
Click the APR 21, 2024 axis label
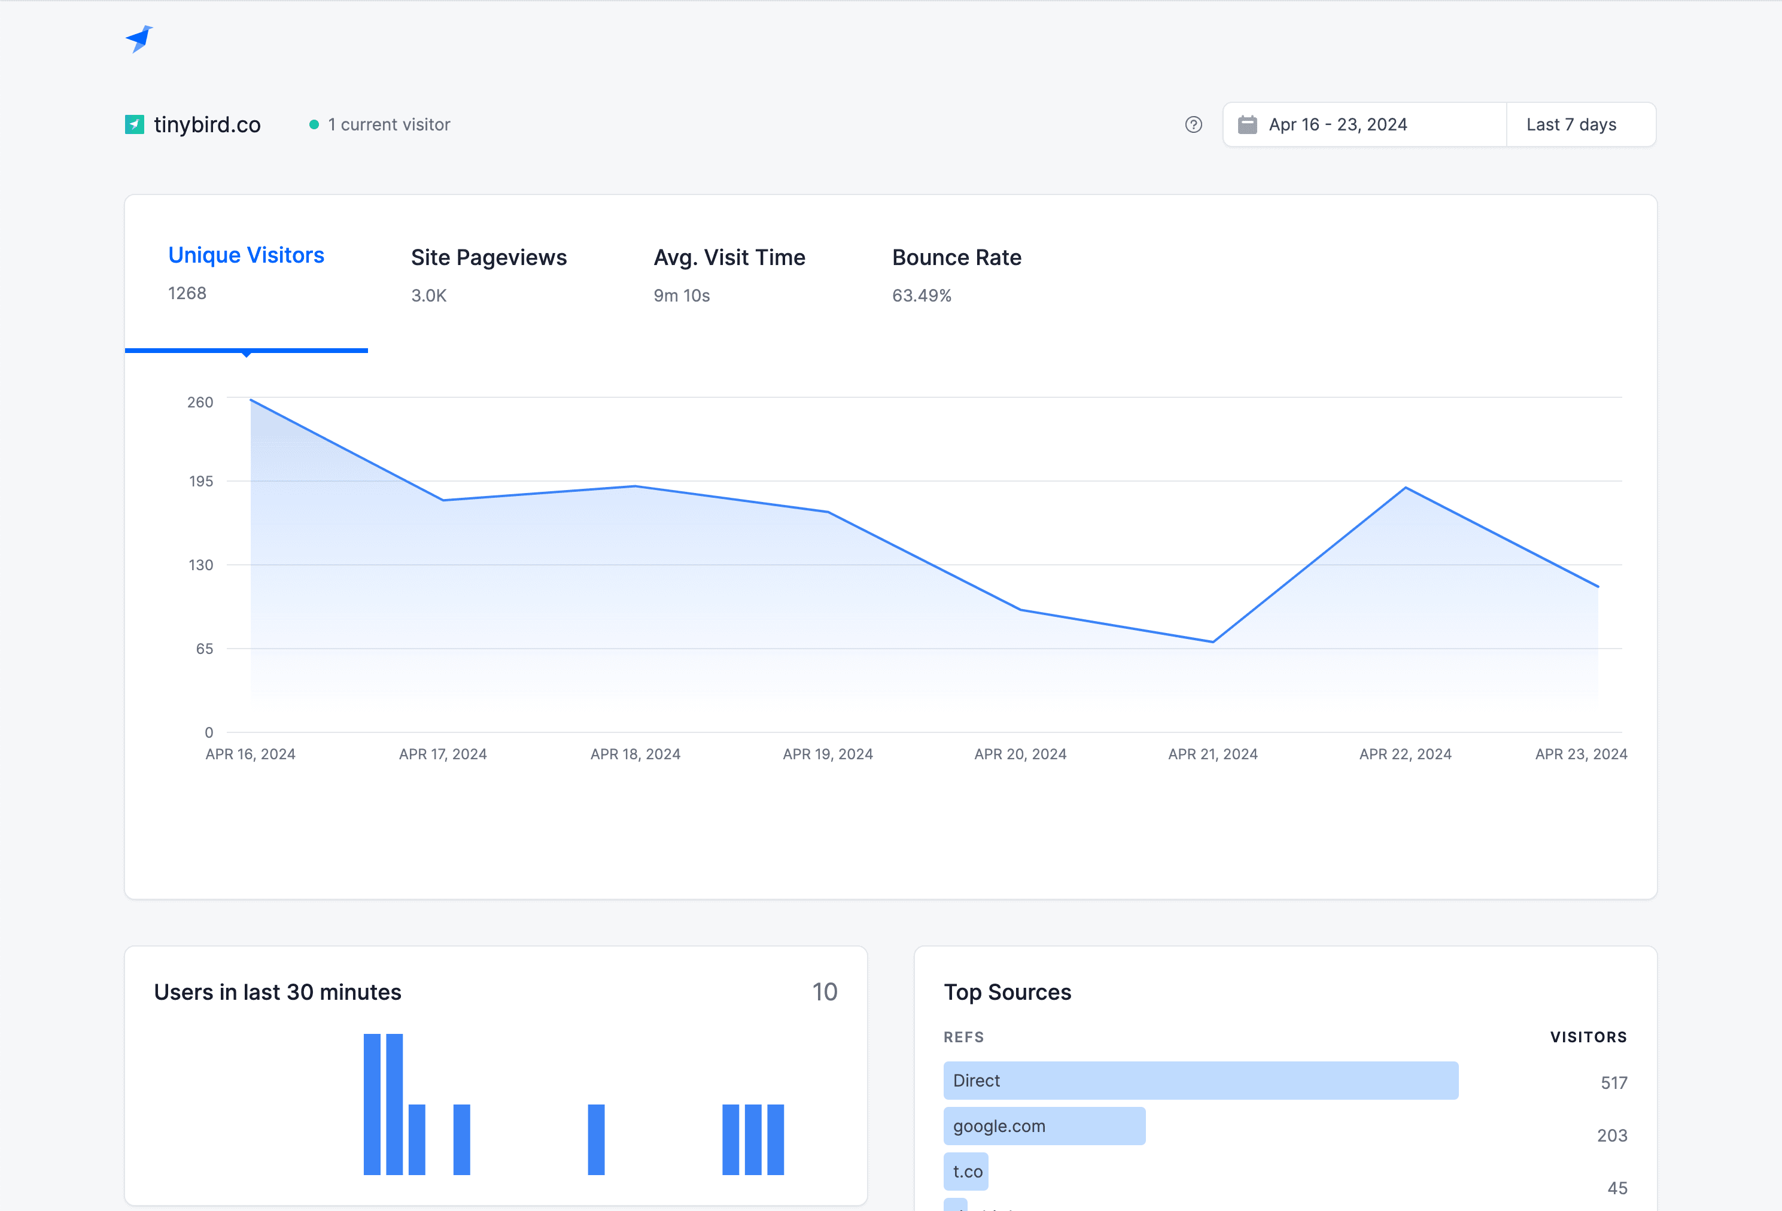[x=1212, y=753]
